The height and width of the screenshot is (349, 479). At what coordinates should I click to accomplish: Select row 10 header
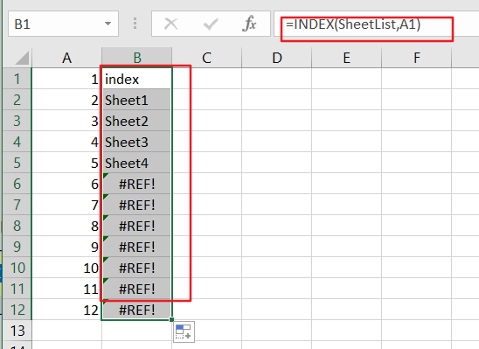click(17, 268)
